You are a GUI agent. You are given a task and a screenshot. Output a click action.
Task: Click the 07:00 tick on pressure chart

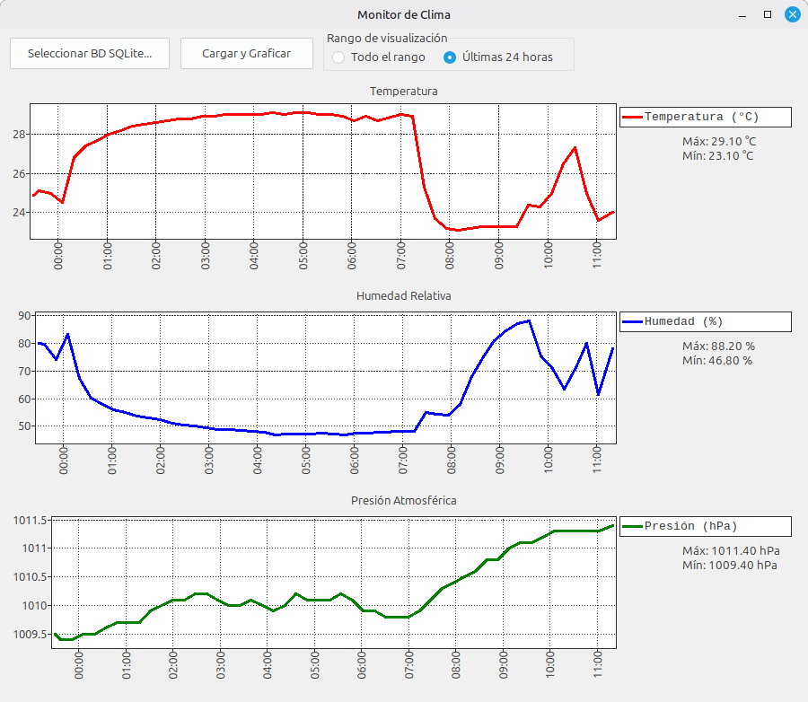409,665
